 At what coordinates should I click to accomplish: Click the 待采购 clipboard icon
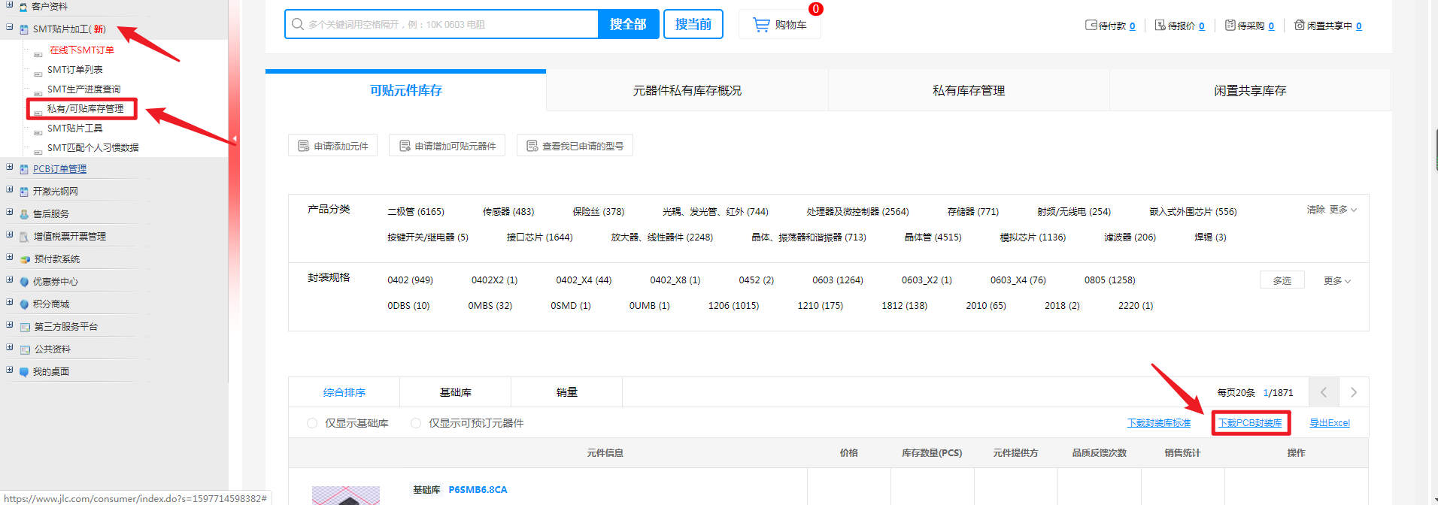[1230, 25]
